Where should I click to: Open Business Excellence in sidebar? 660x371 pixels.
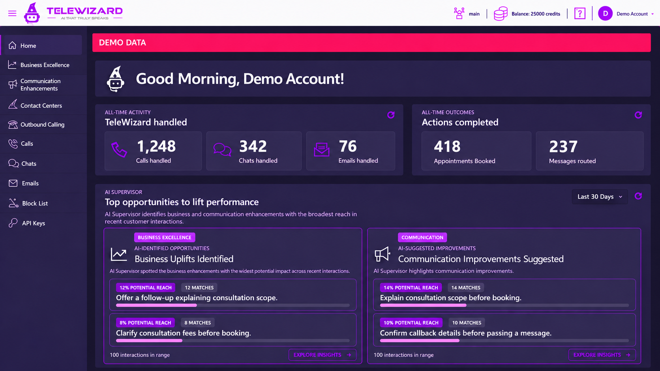coord(43,65)
